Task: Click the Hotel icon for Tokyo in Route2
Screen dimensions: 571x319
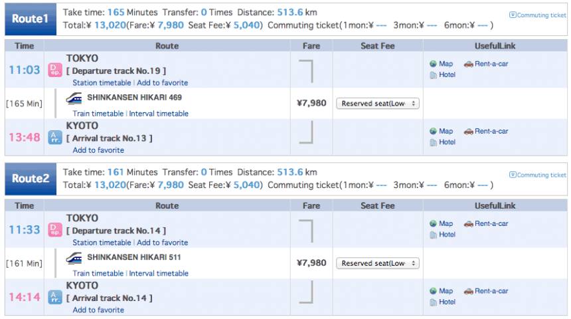Action: tap(433, 235)
